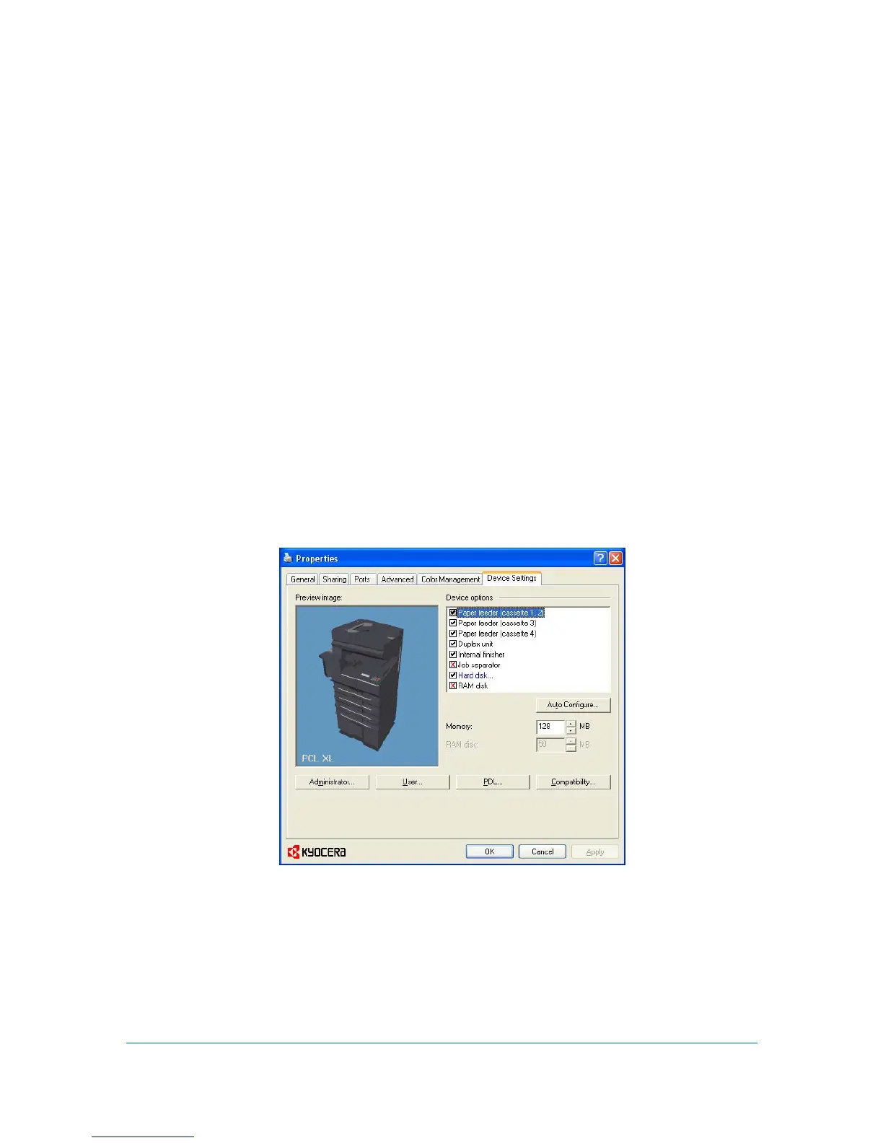Enable the Job separator option
883x1143 pixels.
click(x=453, y=665)
